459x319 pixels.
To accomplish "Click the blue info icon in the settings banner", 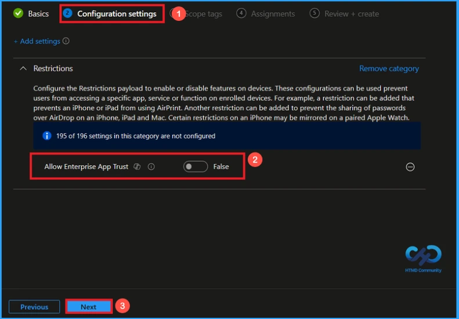I will point(47,136).
